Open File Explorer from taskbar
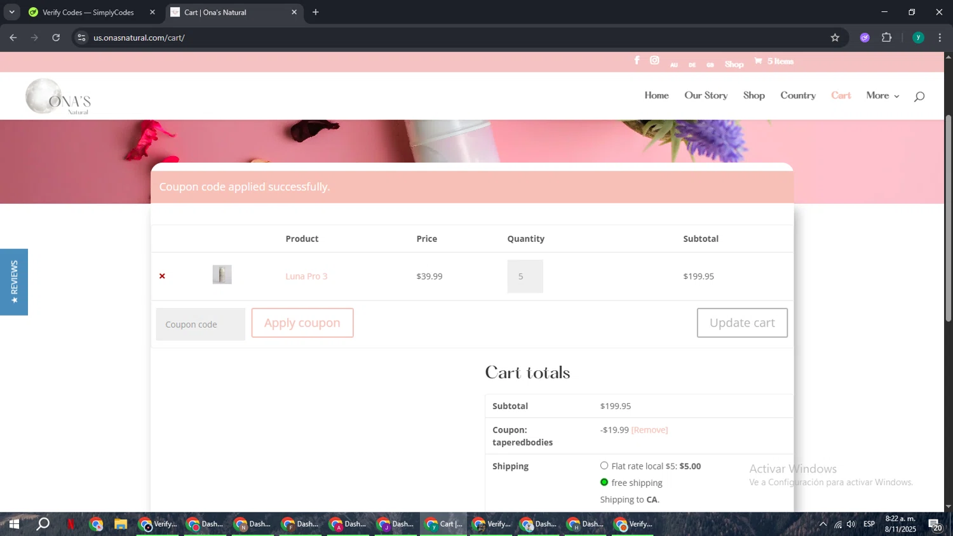 pyautogui.click(x=121, y=524)
